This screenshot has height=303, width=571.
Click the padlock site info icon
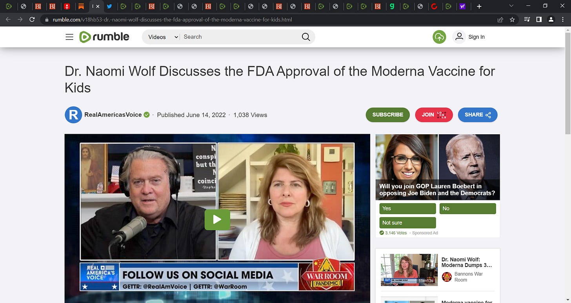[47, 20]
